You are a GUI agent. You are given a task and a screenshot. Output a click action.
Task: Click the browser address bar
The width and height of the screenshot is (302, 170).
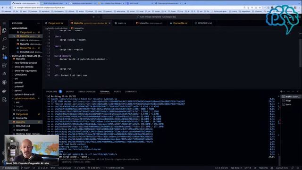point(127,8)
